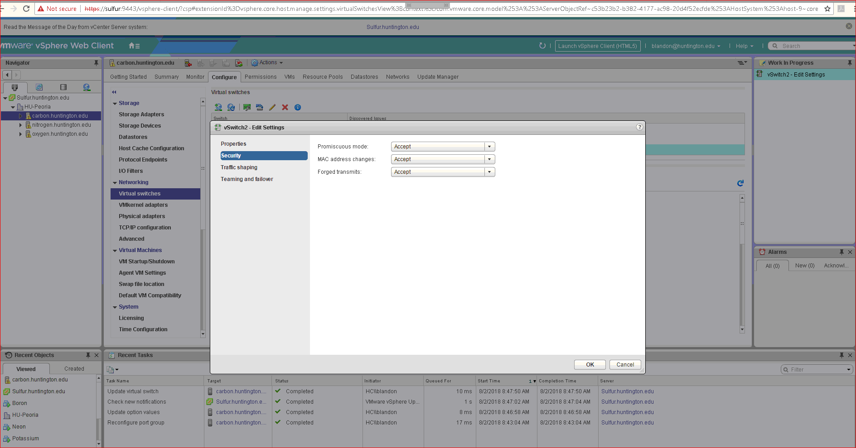The width and height of the screenshot is (856, 448).
Task: Pin the Navigator panel
Action: [96, 63]
